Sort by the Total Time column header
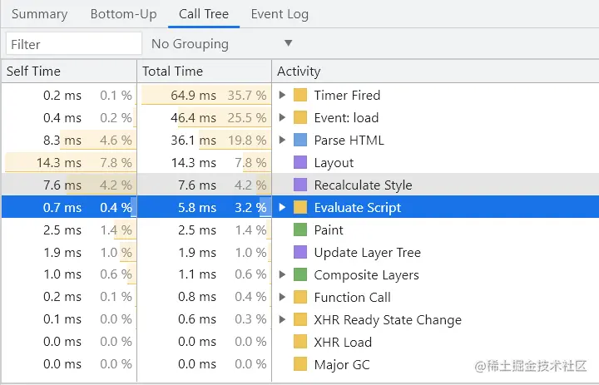The image size is (599, 385). (x=173, y=72)
